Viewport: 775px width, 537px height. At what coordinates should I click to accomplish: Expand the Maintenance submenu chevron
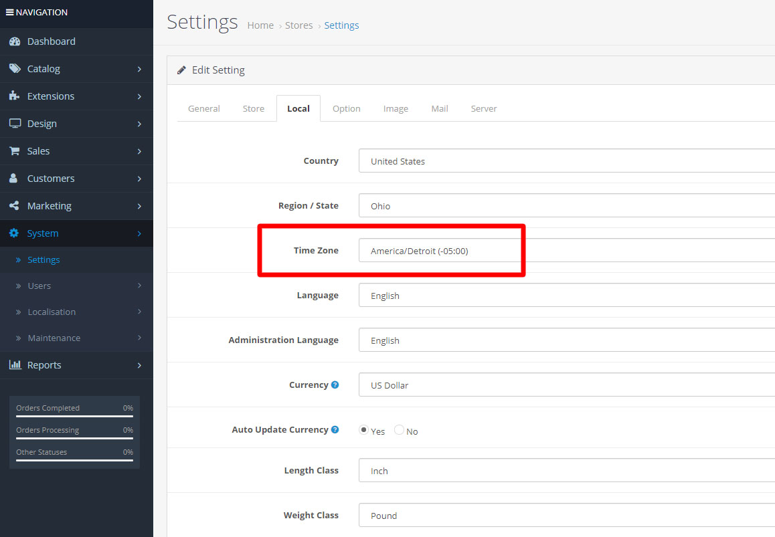139,338
